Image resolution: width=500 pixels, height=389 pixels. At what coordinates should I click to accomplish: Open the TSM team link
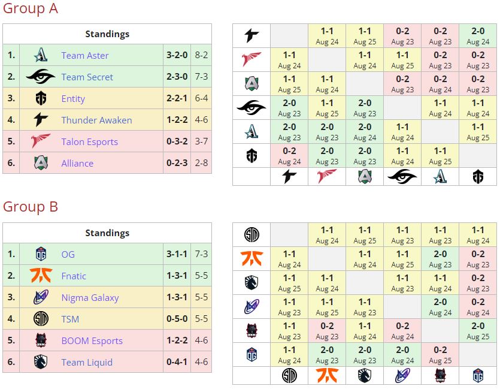tap(70, 319)
